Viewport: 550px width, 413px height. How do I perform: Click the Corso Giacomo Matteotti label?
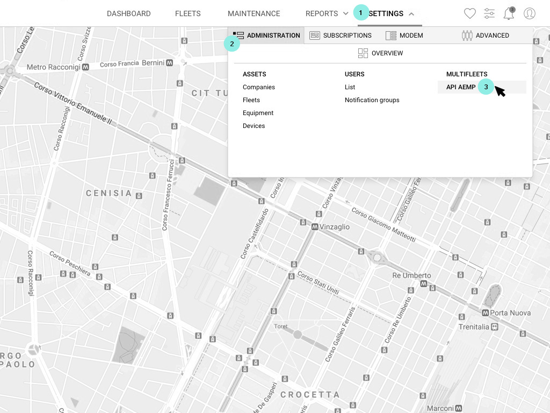coord(383,225)
